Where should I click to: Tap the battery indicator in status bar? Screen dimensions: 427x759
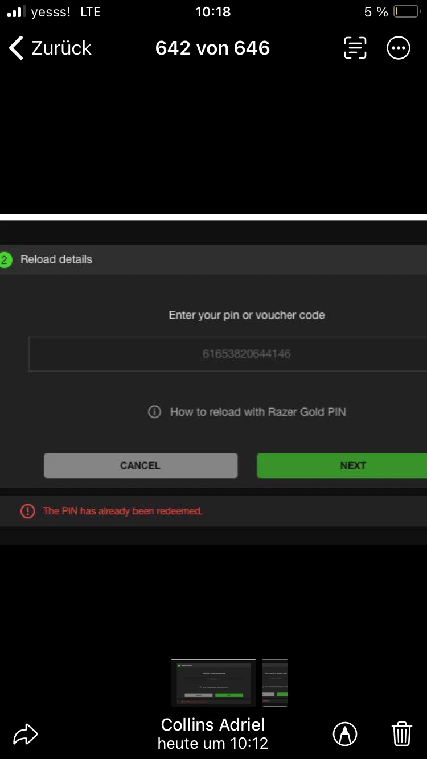coord(407,12)
